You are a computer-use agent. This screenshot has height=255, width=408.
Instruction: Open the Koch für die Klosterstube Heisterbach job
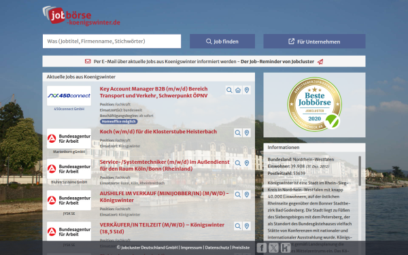(158, 132)
